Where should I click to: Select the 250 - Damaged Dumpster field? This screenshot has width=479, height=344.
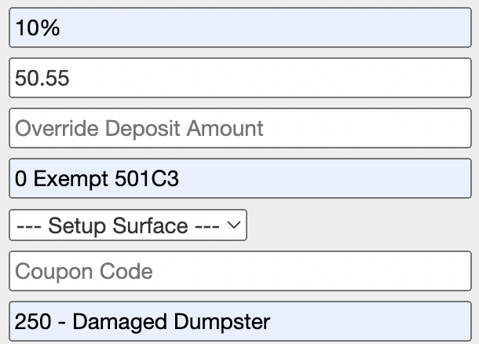coord(239,321)
